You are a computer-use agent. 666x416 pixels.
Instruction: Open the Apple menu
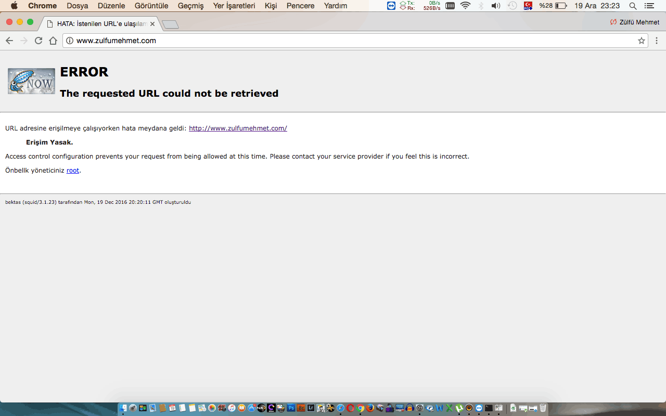coord(14,6)
